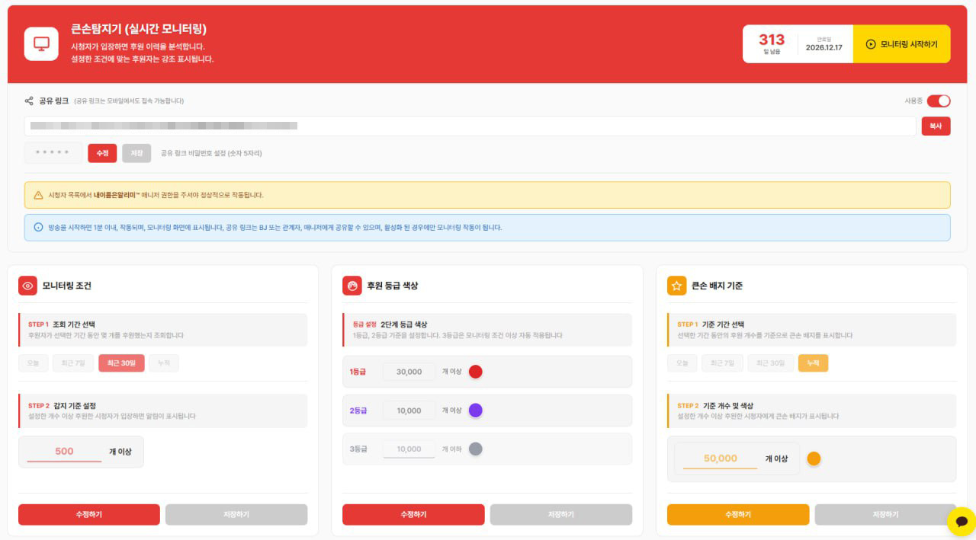Click the warning triangle icon in yellow notice

pos(38,195)
